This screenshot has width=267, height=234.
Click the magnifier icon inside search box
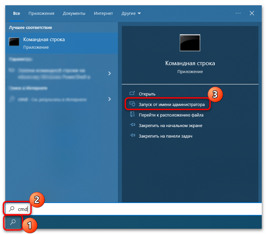tap(11, 209)
